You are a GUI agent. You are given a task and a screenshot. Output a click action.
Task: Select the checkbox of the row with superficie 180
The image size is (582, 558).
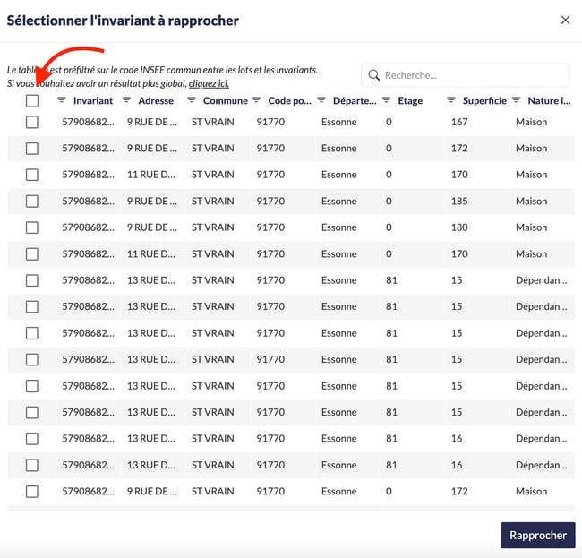point(32,227)
